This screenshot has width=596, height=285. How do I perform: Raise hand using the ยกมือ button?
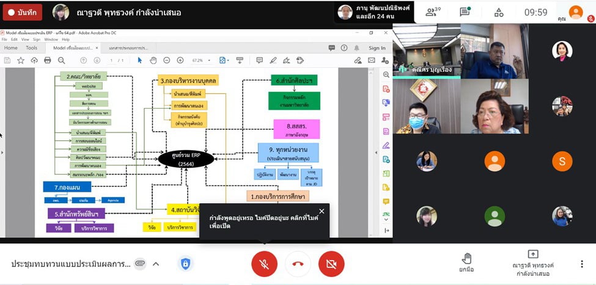466,262
